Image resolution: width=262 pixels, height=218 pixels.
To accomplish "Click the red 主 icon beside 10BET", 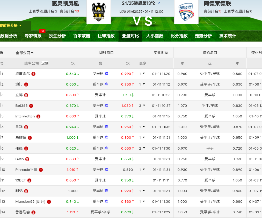I will pyautogui.click(x=30, y=180).
